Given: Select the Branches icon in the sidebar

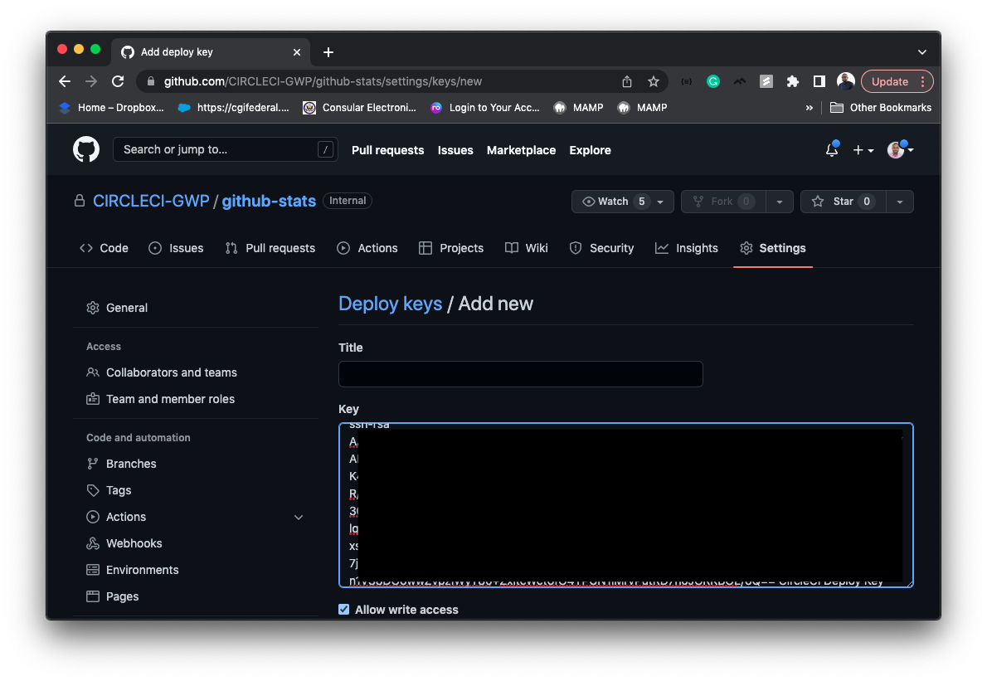Looking at the screenshot, I should (x=94, y=464).
